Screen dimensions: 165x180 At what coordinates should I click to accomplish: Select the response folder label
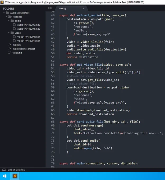point(17,17)
